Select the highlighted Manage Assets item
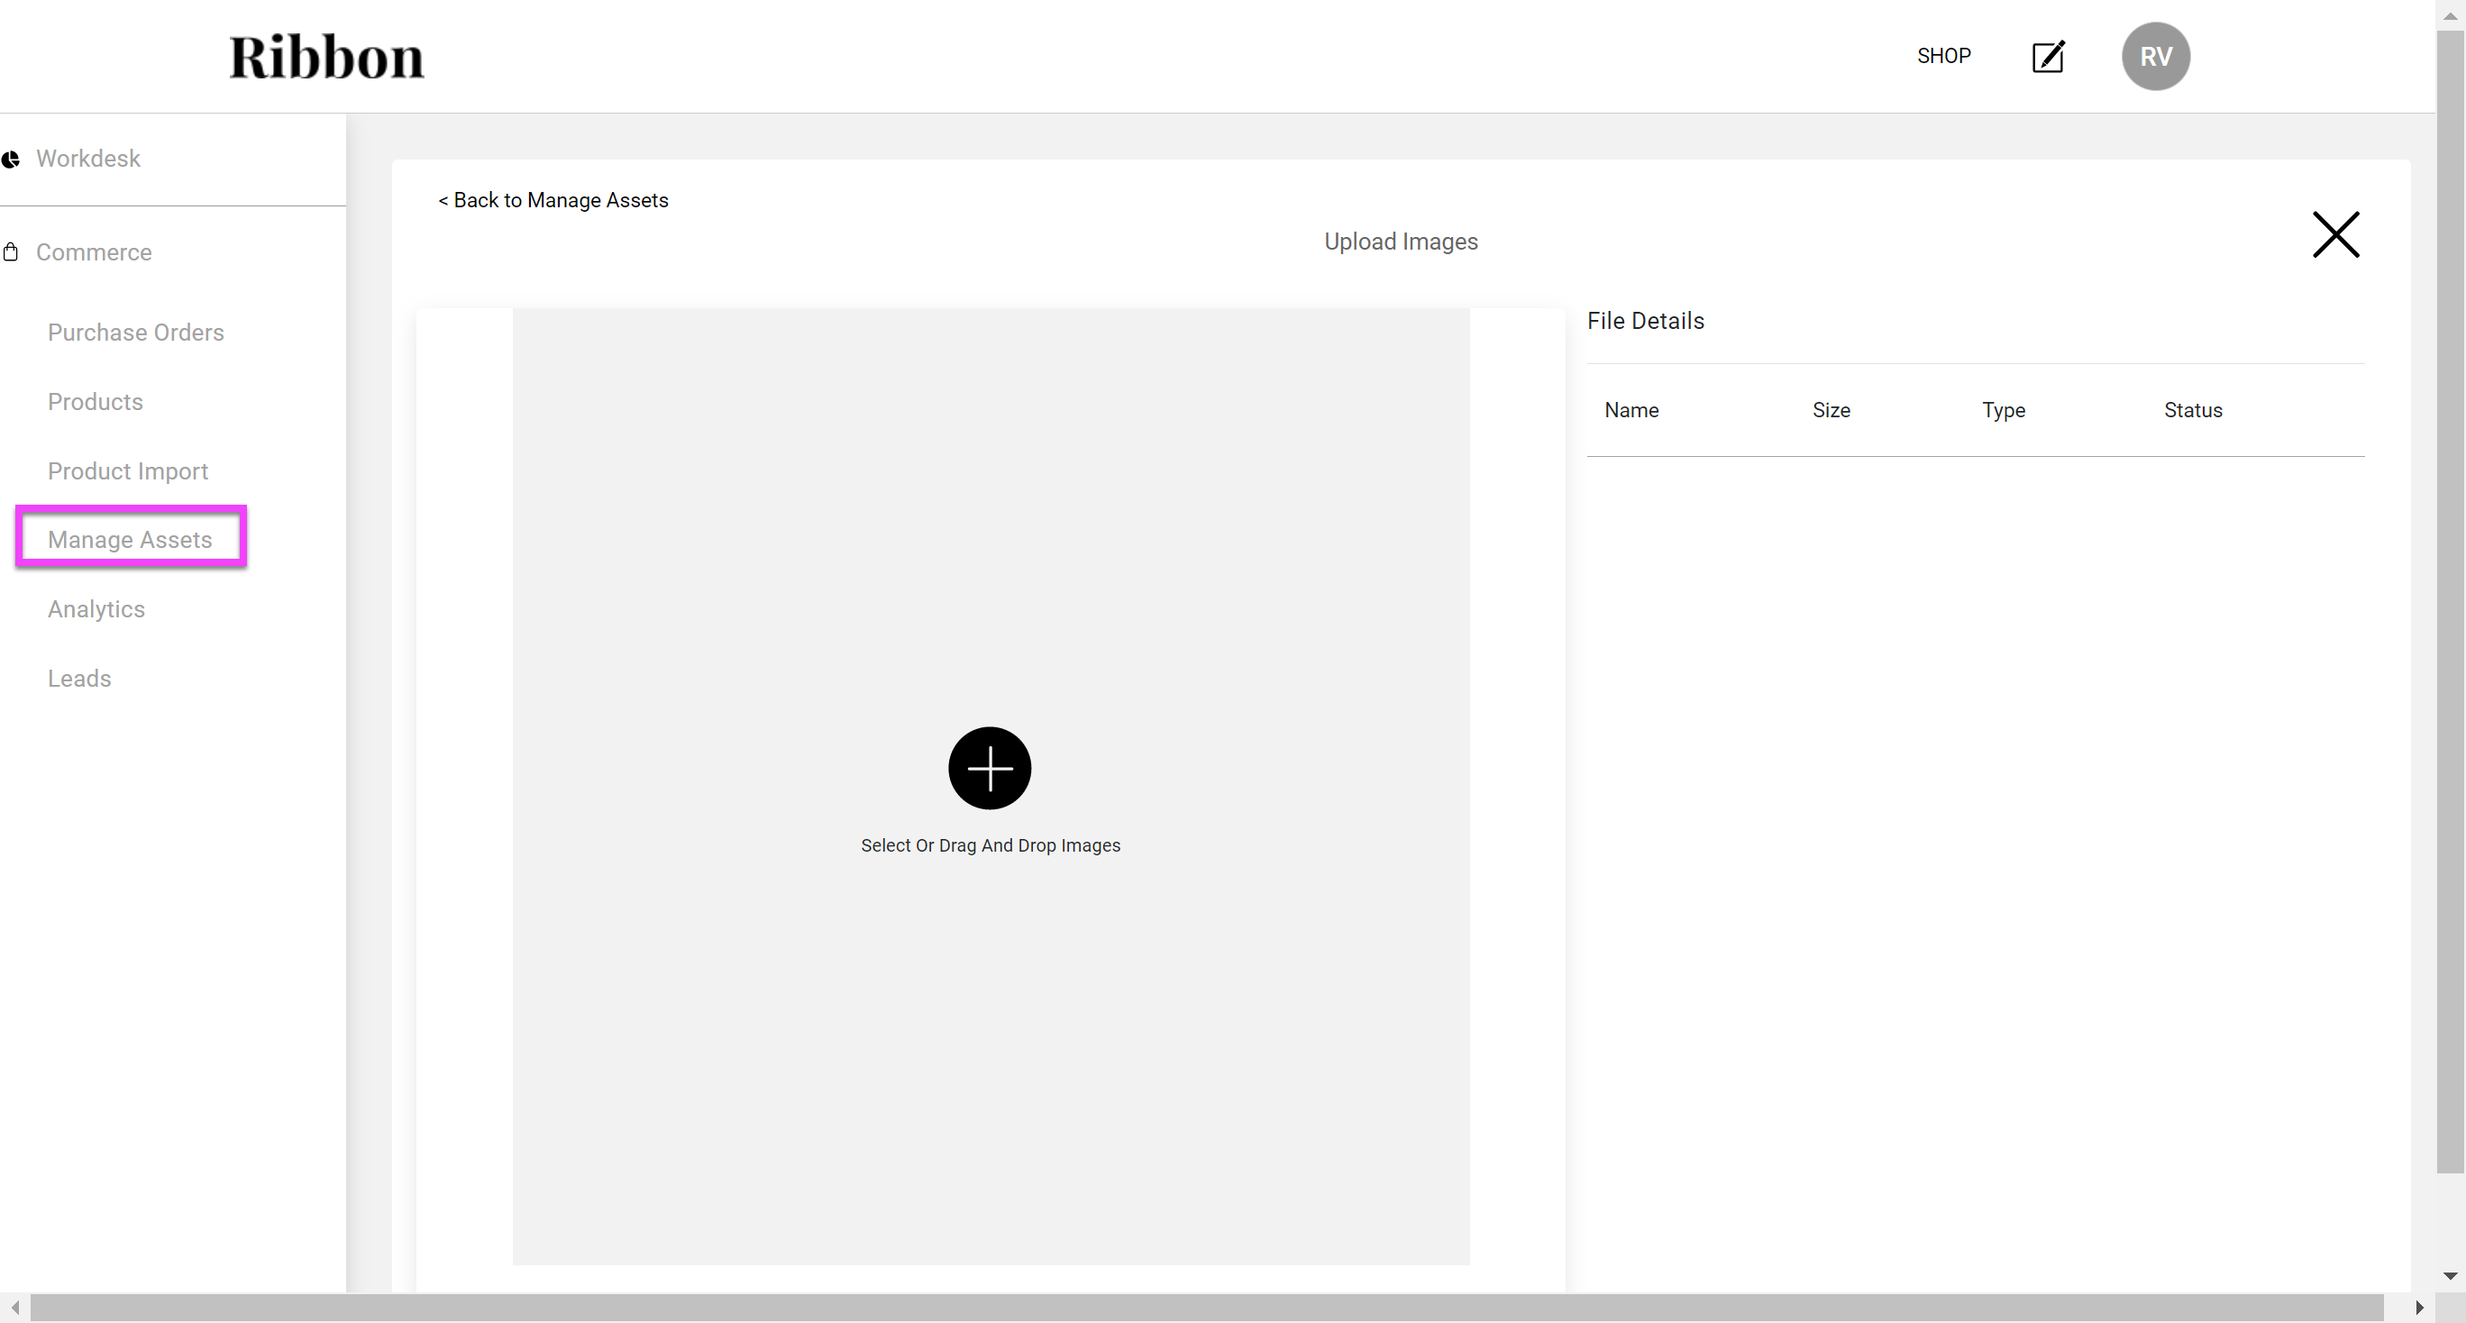This screenshot has width=2466, height=1323. pos(130,540)
